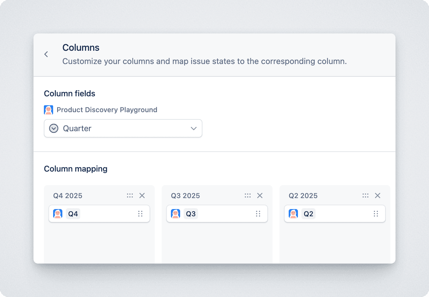
Task: Select the Q3 status tag
Action: [x=191, y=214]
